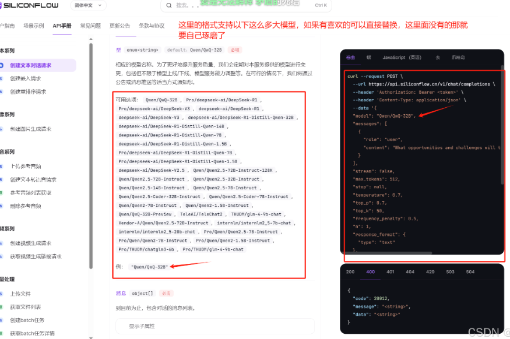The width and height of the screenshot is (510, 339).
Task: Click the search magnifier icon
Action: pyautogui.click(x=169, y=5)
